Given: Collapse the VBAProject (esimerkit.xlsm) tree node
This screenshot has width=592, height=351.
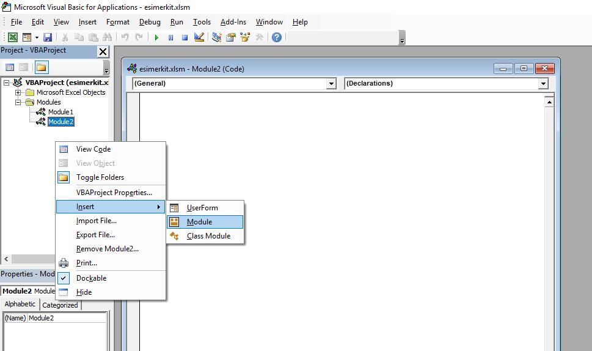Looking at the screenshot, I should point(7,83).
